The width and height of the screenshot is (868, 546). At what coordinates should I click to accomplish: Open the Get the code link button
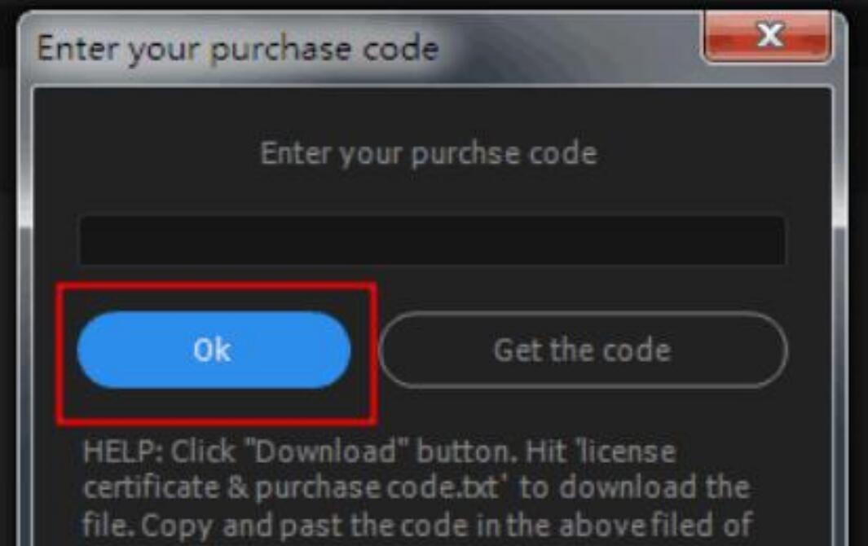[583, 350]
